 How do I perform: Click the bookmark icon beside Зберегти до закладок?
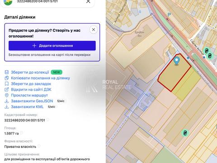7,84
